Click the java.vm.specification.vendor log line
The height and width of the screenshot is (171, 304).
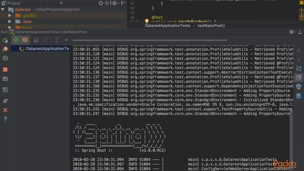183,104
